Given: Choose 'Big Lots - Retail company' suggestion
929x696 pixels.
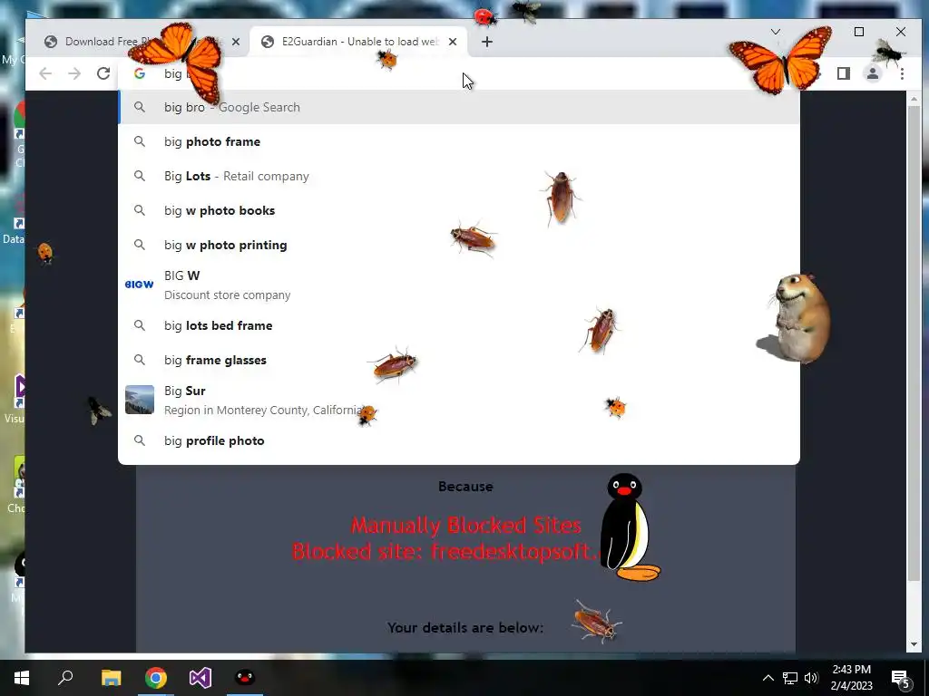Looking at the screenshot, I should (459, 176).
